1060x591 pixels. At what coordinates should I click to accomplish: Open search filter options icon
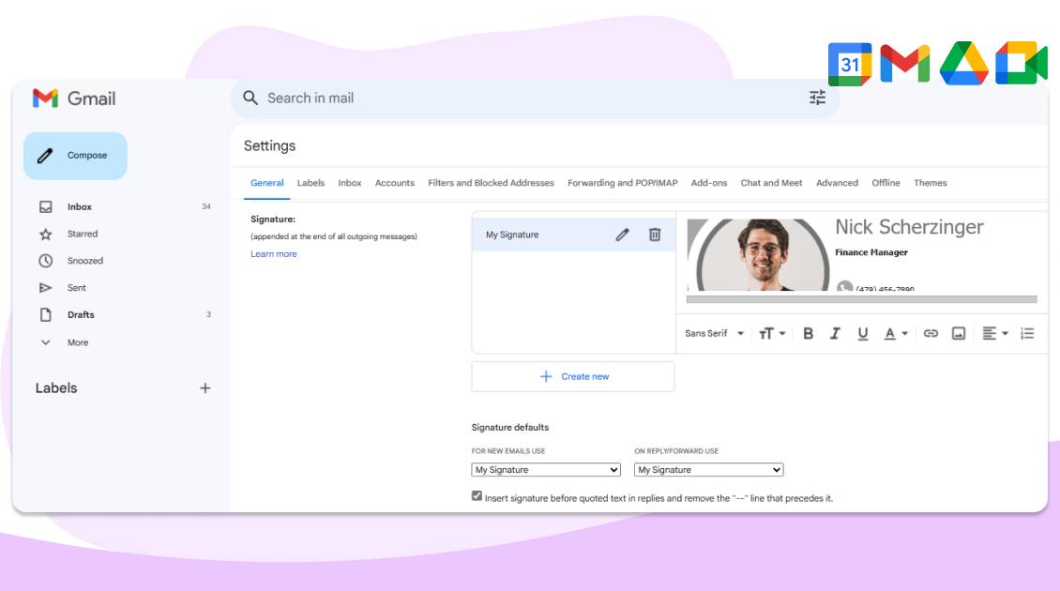[817, 98]
